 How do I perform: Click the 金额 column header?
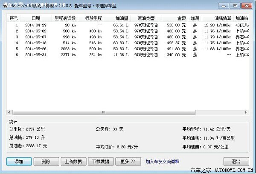(180, 19)
